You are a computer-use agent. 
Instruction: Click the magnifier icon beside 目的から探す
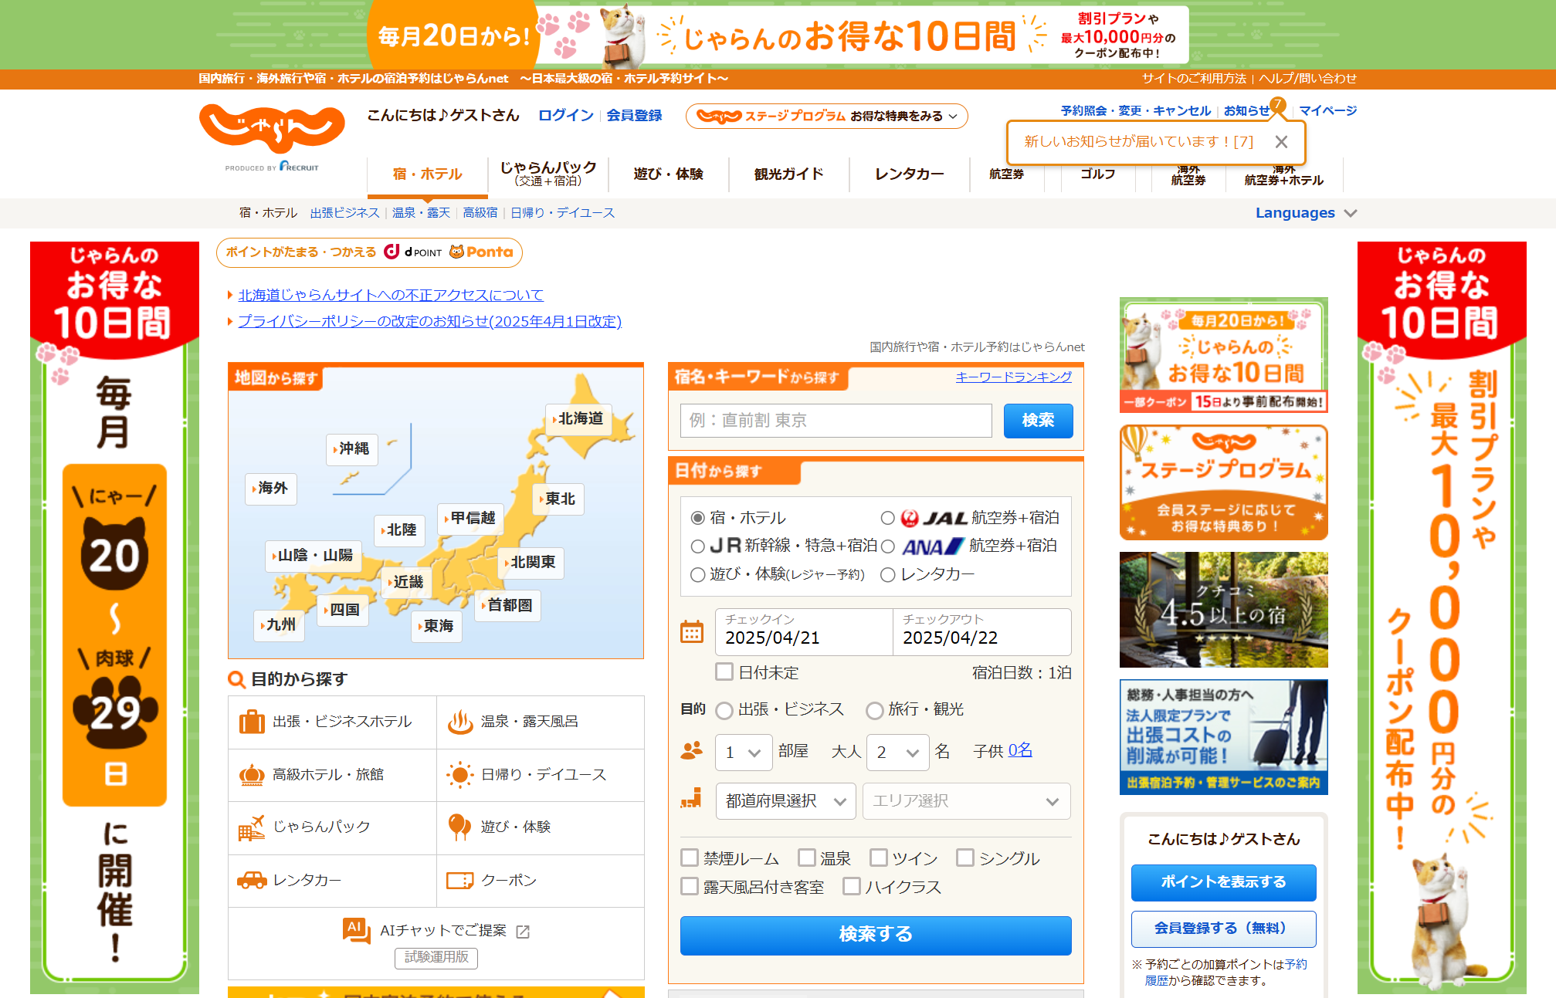(x=236, y=679)
